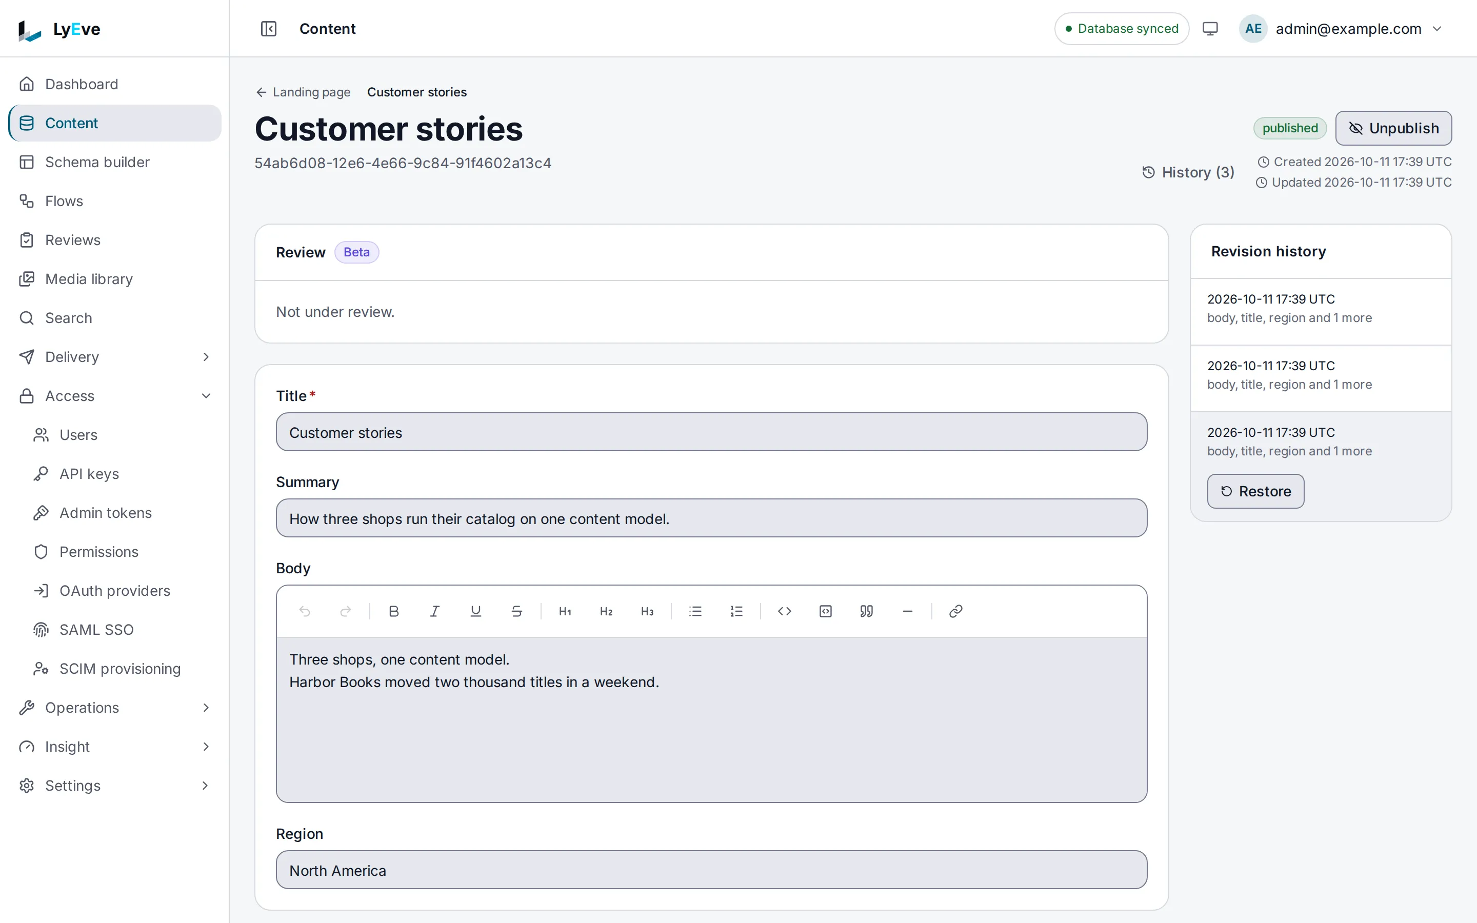Expand the Delivery section
Viewport: 1477px width, 923px height.
pos(115,357)
